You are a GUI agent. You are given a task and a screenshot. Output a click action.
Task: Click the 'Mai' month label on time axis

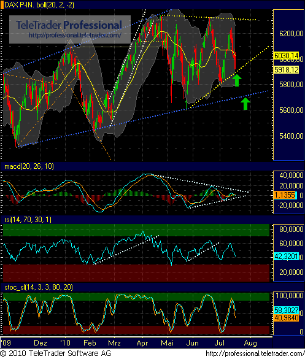click(167, 343)
